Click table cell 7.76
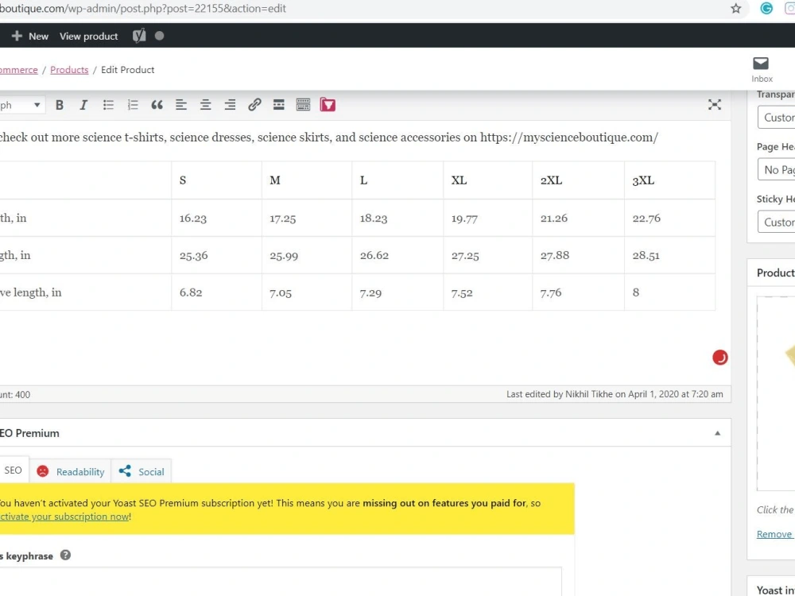Image resolution: width=795 pixels, height=596 pixels. (x=579, y=292)
